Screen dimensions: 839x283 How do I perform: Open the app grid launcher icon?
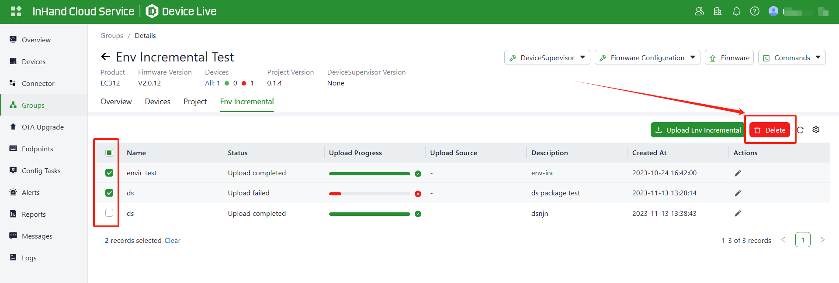pyautogui.click(x=16, y=11)
